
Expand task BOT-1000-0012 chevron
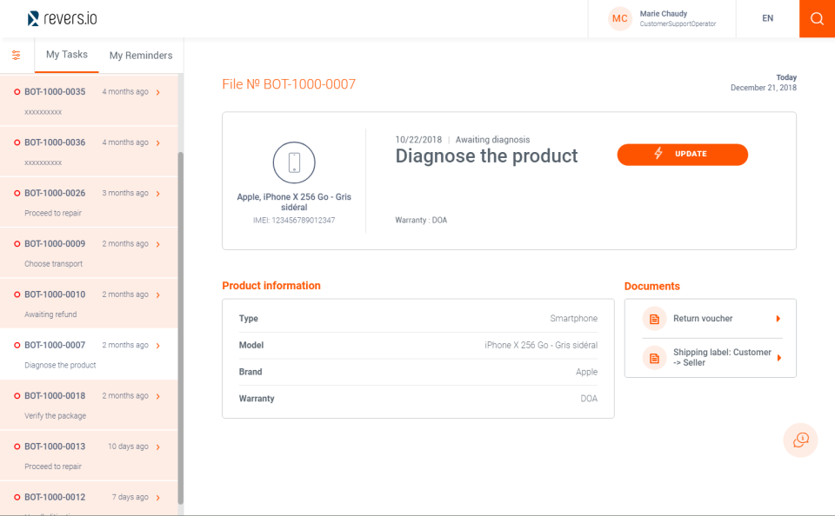coord(158,498)
